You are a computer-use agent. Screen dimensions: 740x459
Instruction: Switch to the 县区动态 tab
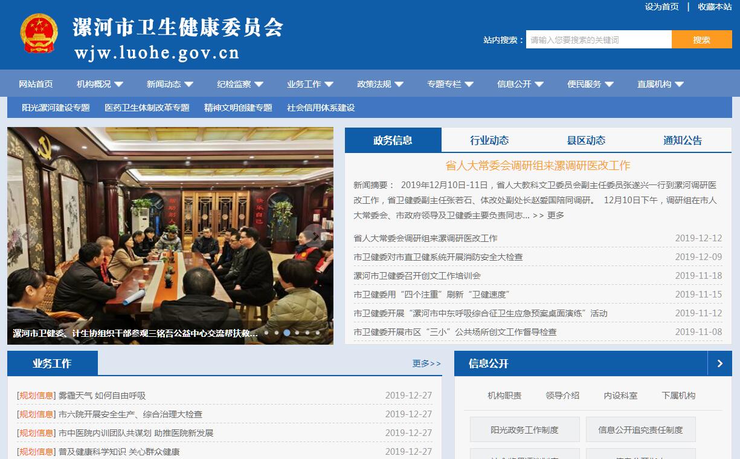586,140
